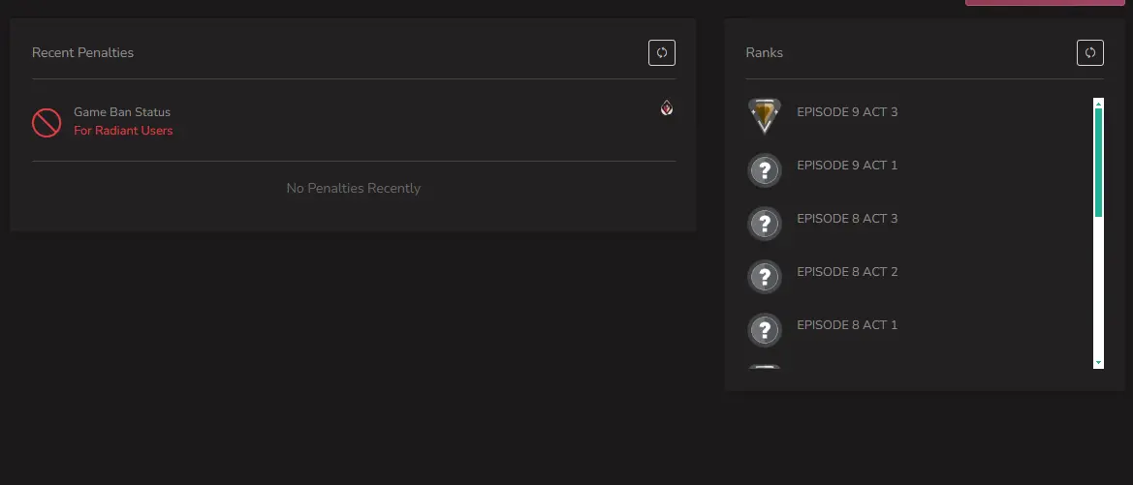Choose the Episode 8 Act 3 text

coord(847,219)
